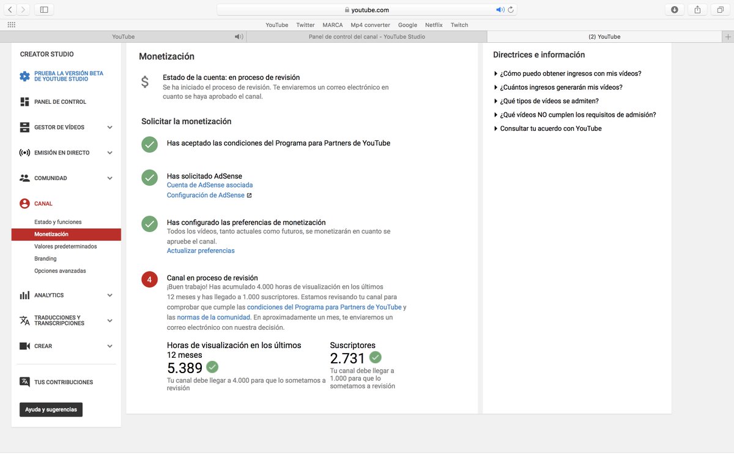Open Branding submenu item
734x458 pixels.
tap(45, 259)
